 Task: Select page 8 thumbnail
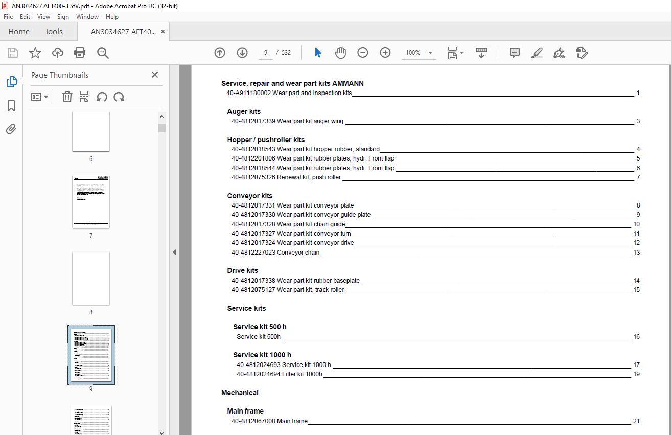[91, 278]
